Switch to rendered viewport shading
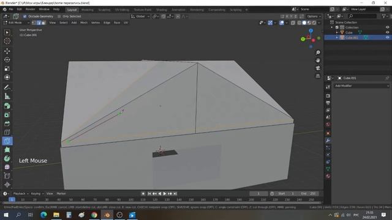Image resolution: width=392 pixels, height=220 pixels. coord(314,23)
